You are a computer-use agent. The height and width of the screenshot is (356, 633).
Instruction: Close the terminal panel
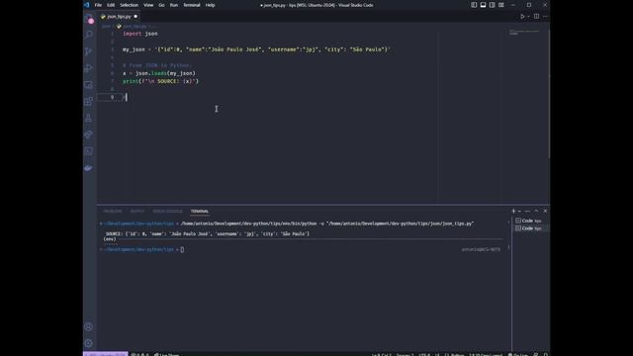pos(545,211)
